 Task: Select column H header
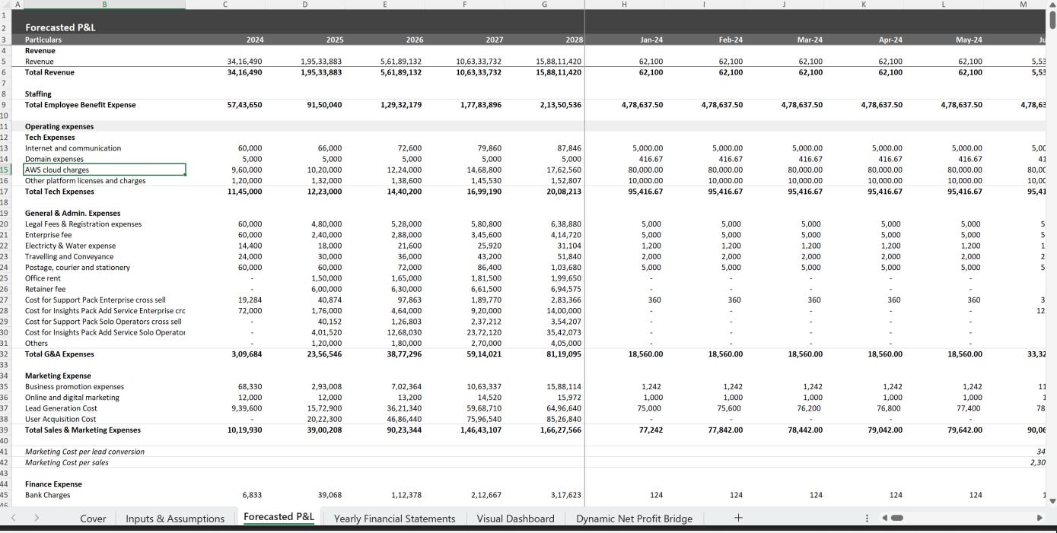point(624,5)
